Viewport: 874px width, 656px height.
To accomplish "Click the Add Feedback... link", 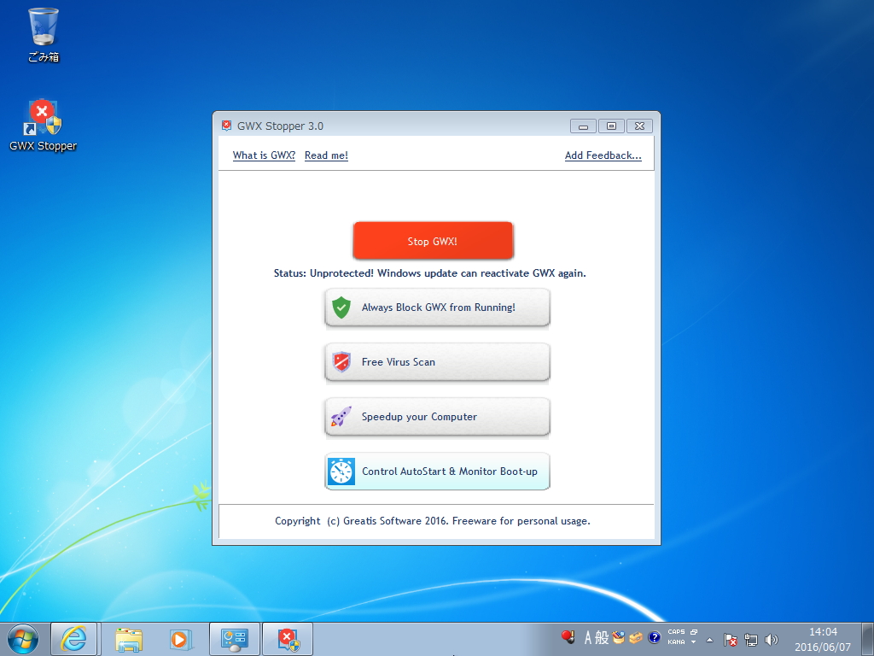I will [x=603, y=155].
